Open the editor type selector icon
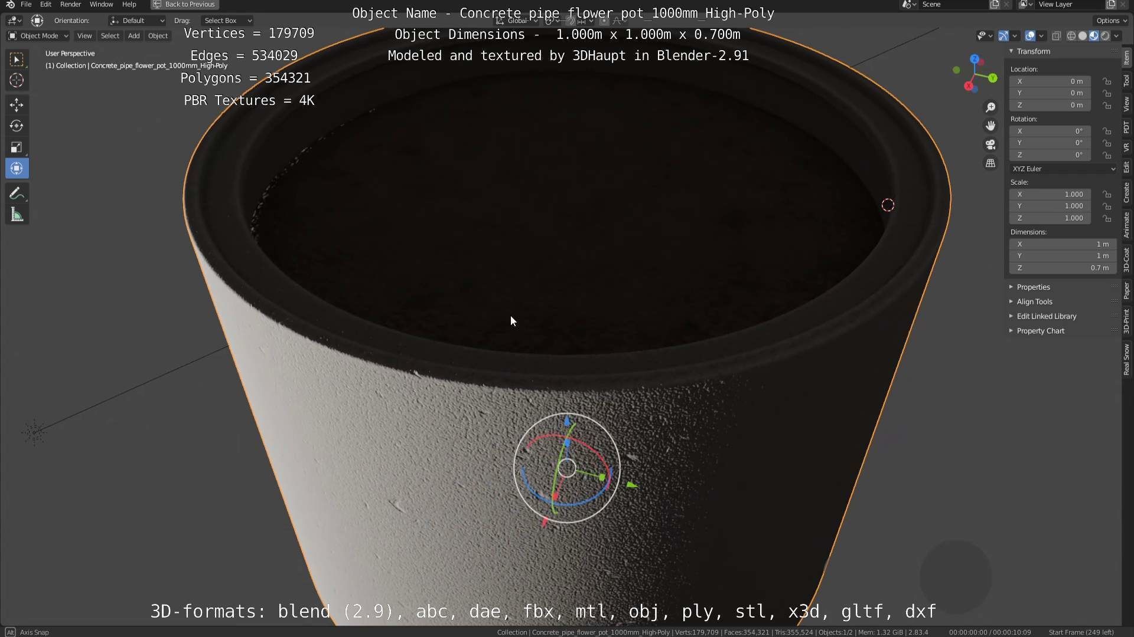This screenshot has width=1134, height=637. (14, 21)
